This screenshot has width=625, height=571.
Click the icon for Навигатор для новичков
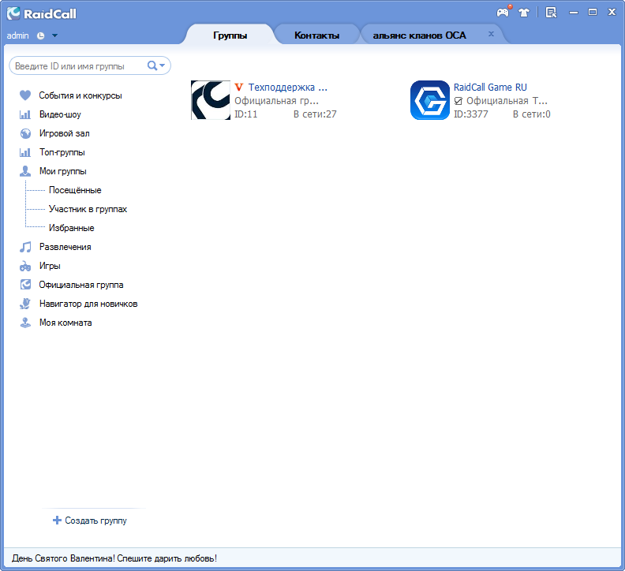[x=25, y=304]
